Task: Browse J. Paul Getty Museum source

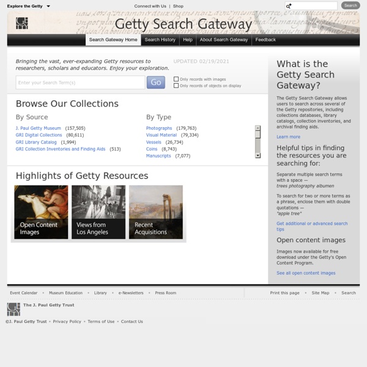Action: (38, 128)
